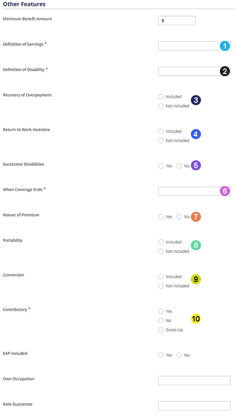The height and width of the screenshot is (417, 235).
Task: Select Not Included for Portability
Action: (x=160, y=251)
